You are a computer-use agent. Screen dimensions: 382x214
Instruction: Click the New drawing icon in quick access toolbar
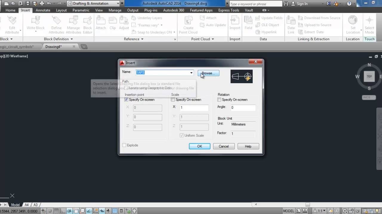pos(7,3)
